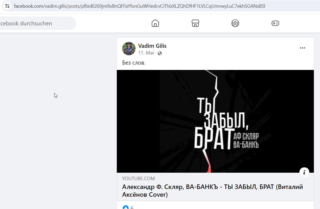The width and height of the screenshot is (320, 209).
Task: Click the YOUTUBE.COM source label
Action: click(138, 179)
